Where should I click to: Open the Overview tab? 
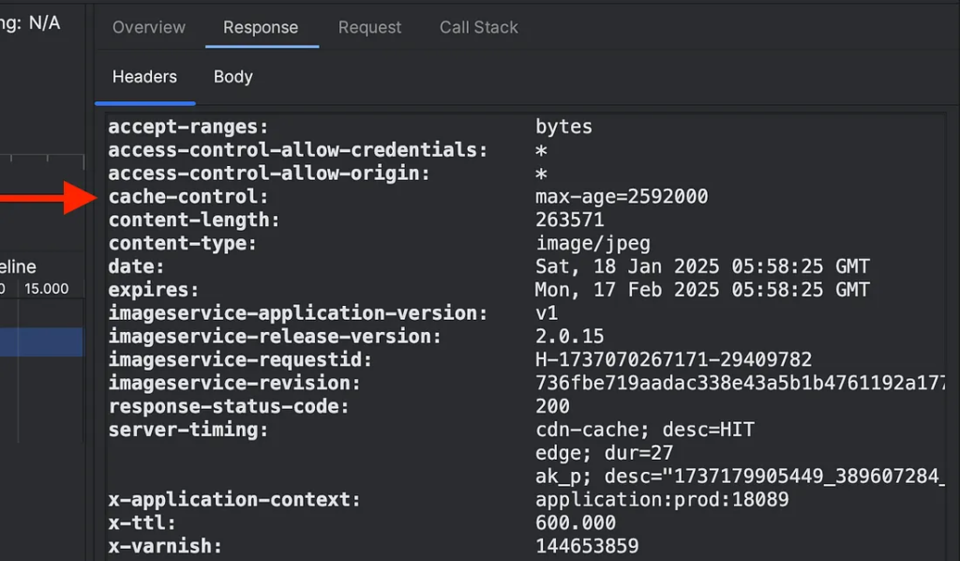(x=149, y=28)
